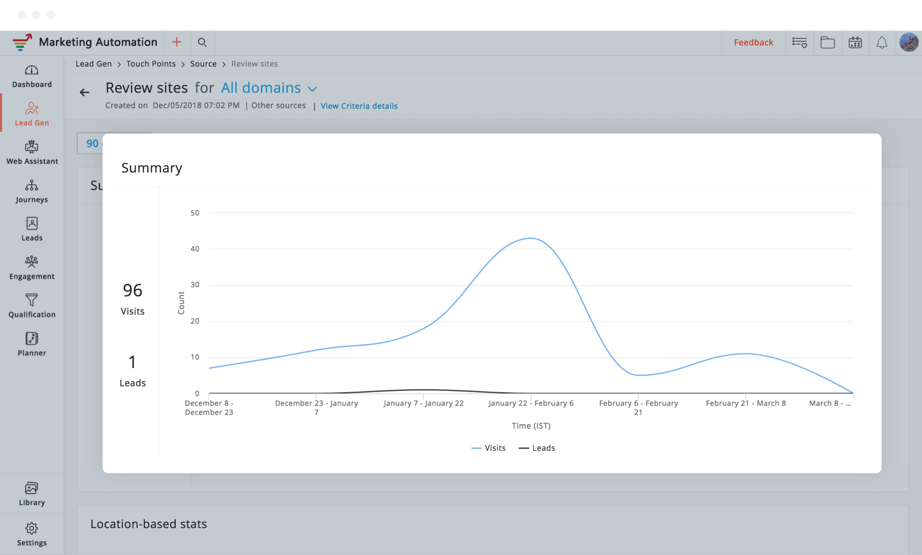This screenshot has width=922, height=555.
Task: Click the plus icon to create new
Action: [177, 42]
